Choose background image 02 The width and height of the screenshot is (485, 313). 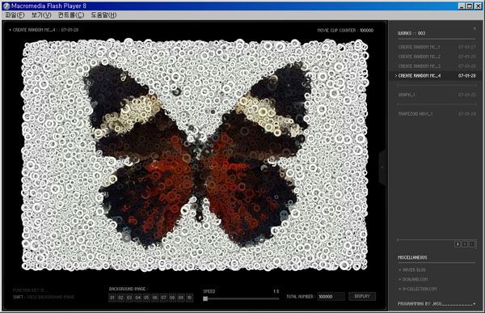[x=121, y=298]
